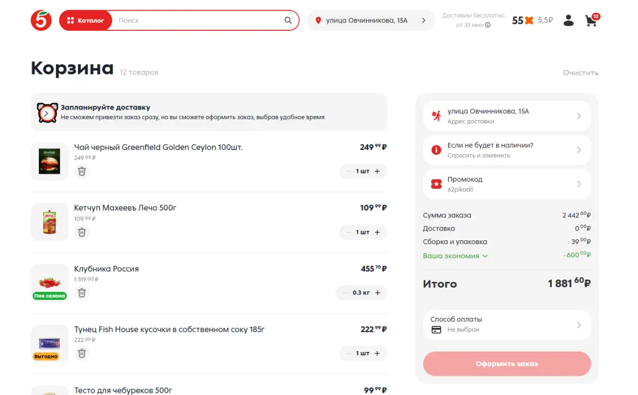Open Тунец Fish House thumbnail
This screenshot has height=395, width=638.
point(49,343)
